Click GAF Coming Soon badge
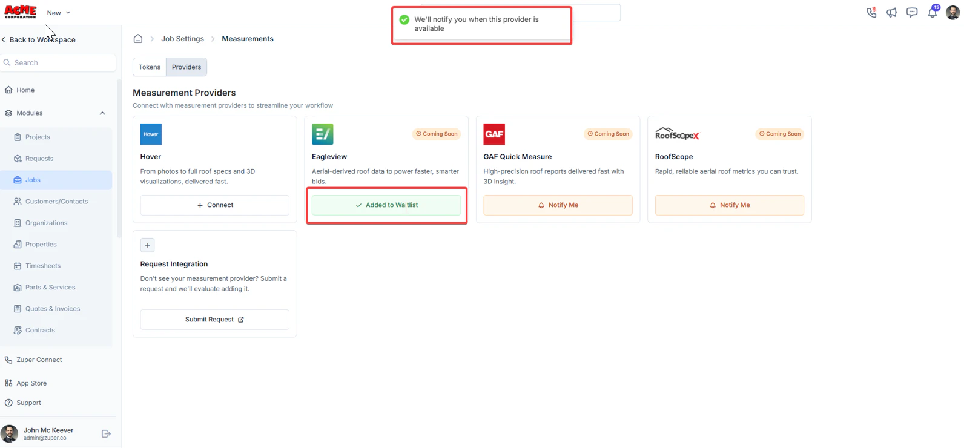The width and height of the screenshot is (964, 448). coord(608,134)
